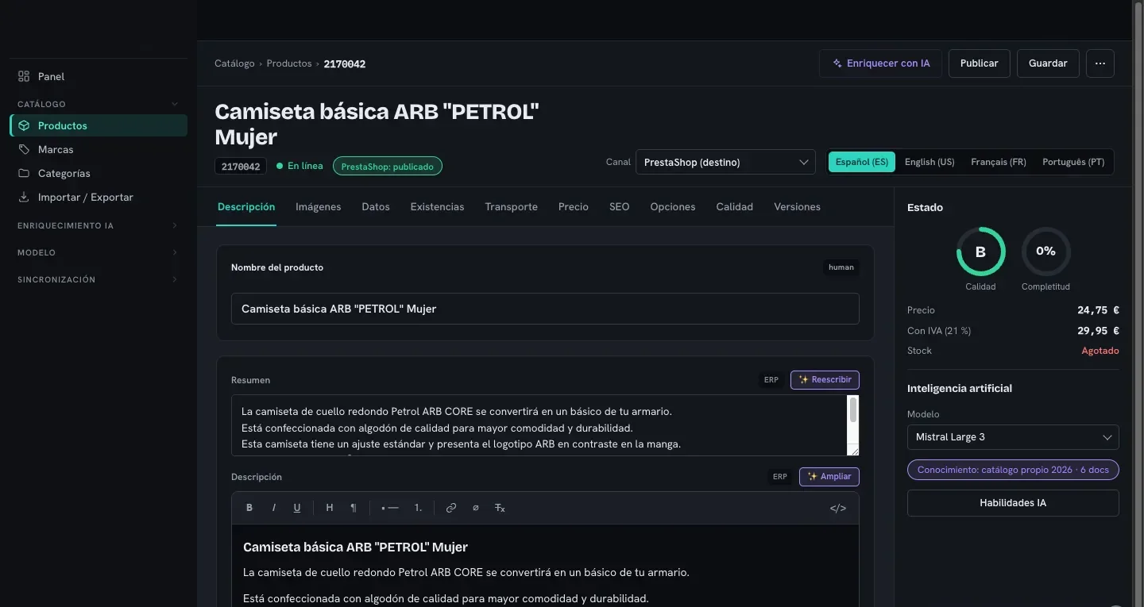Click the Categorías folder icon
Image resolution: width=1144 pixels, height=607 pixels.
[24, 173]
